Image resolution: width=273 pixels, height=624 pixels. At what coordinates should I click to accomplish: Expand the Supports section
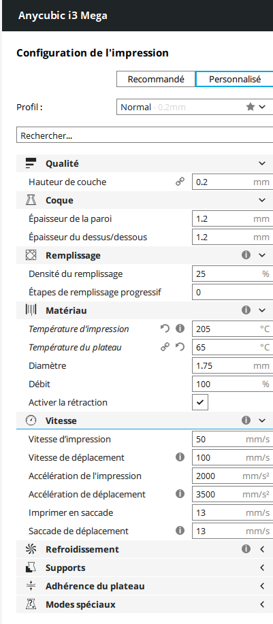pos(144,568)
